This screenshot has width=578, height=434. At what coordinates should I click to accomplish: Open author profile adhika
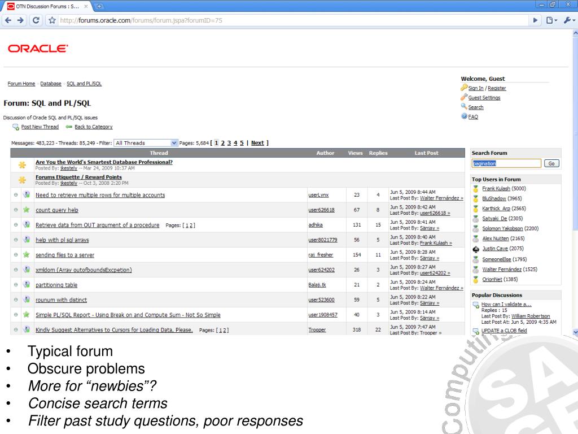316,225
